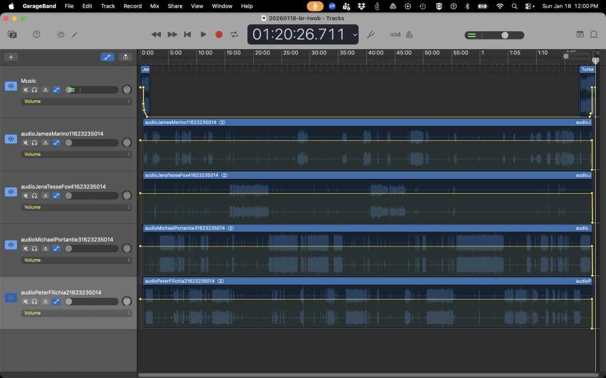Open the Mix menu

click(x=154, y=6)
